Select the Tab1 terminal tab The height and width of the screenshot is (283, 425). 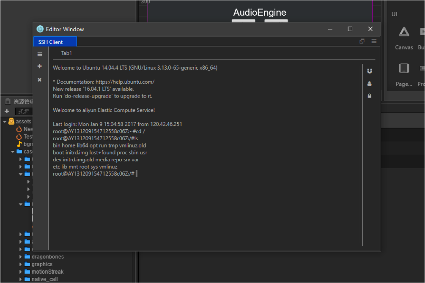(66, 53)
